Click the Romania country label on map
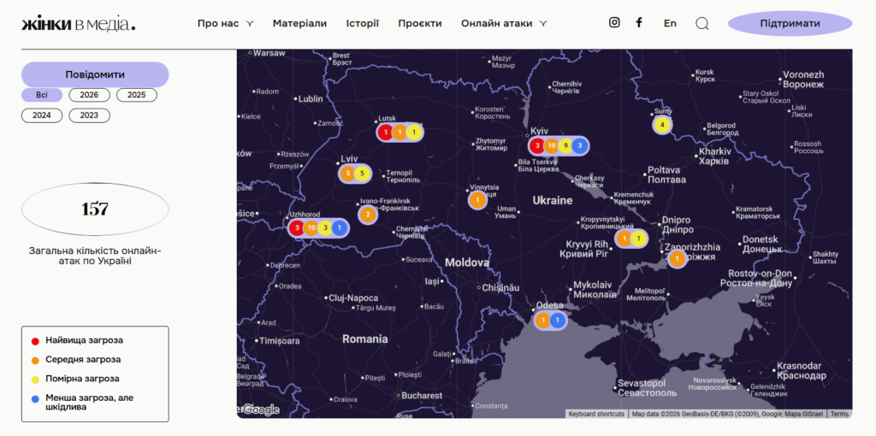Viewport: 876px width, 436px height. 365,339
